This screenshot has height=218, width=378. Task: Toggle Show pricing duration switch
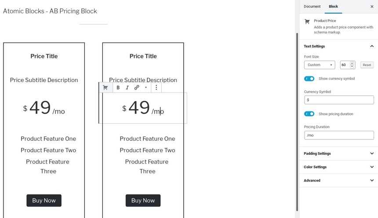pyautogui.click(x=309, y=114)
